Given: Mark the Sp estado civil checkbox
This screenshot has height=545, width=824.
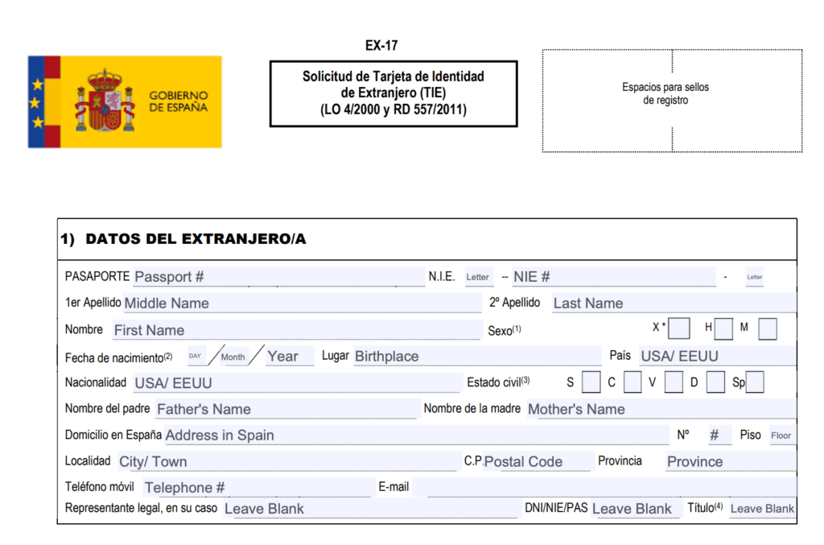Looking at the screenshot, I should (755, 382).
